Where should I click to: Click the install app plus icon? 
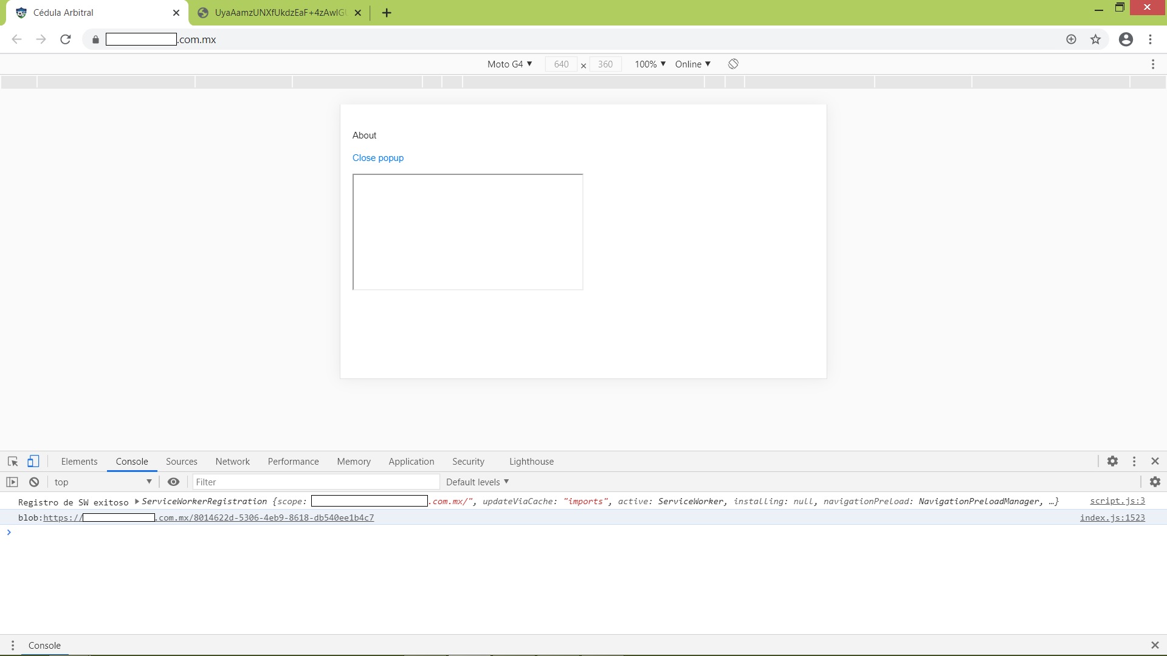click(x=1071, y=39)
